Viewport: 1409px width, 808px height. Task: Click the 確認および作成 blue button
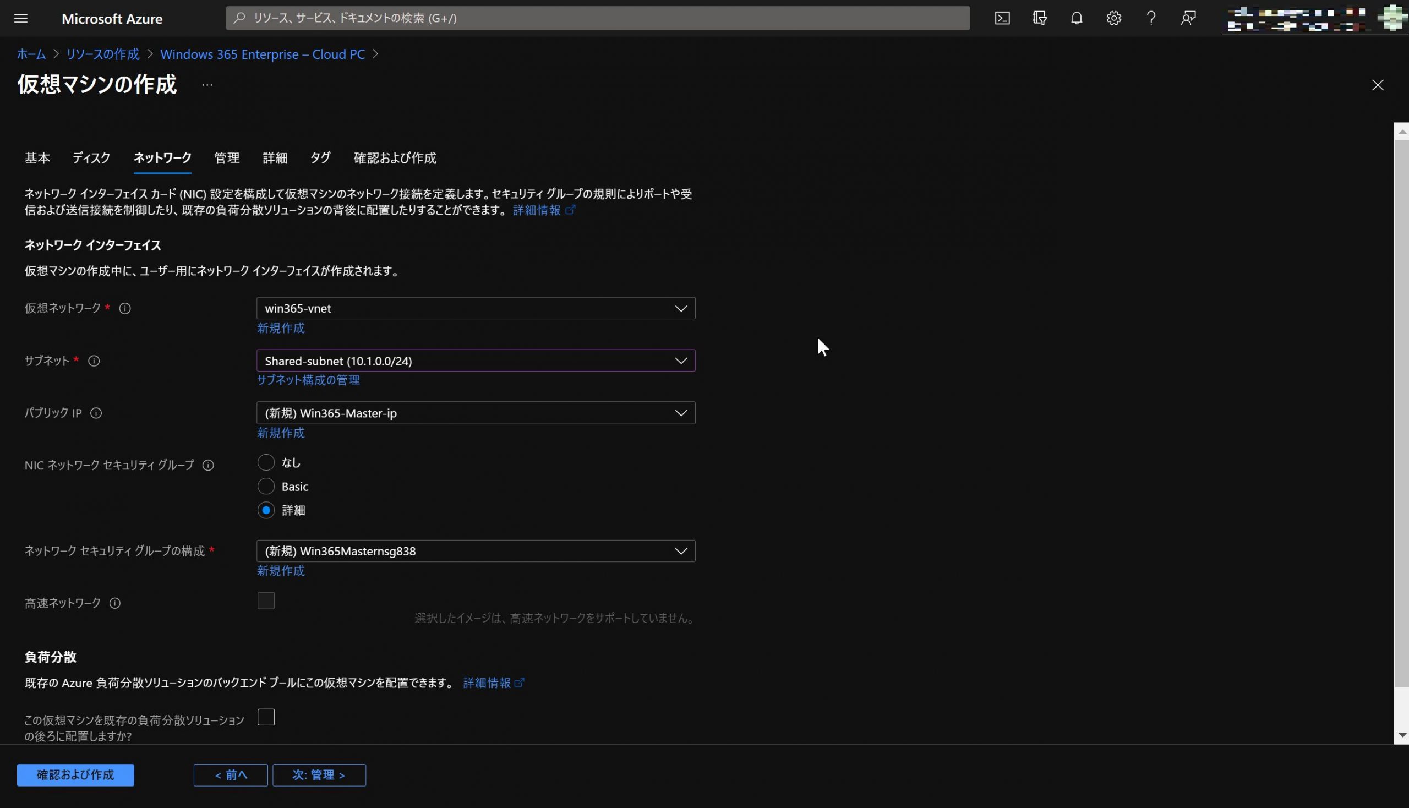tap(75, 775)
